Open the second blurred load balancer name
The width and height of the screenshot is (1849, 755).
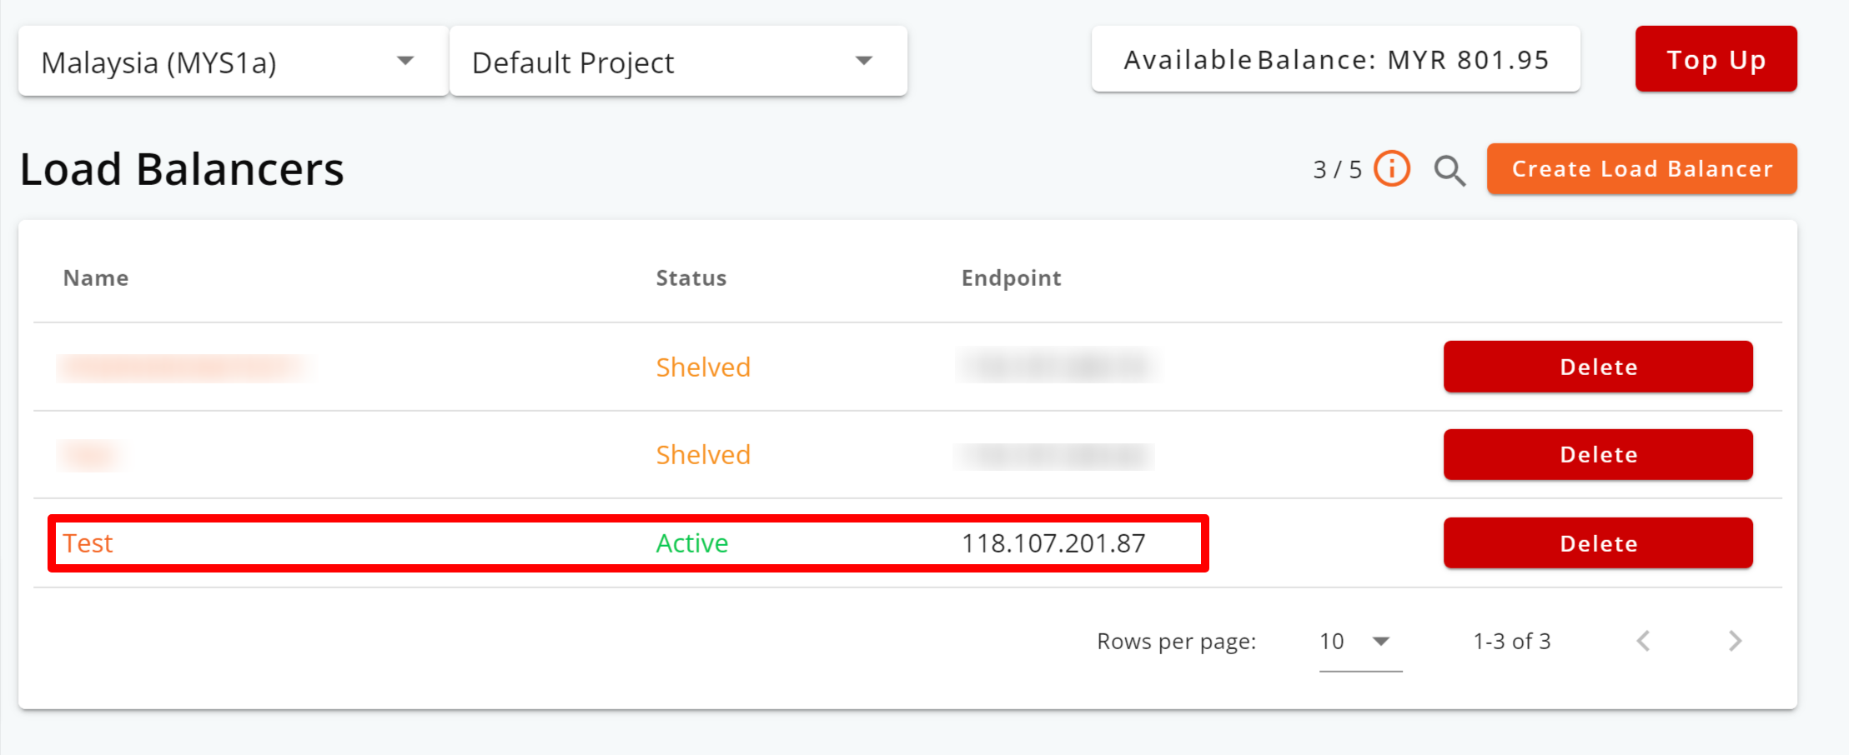(91, 455)
